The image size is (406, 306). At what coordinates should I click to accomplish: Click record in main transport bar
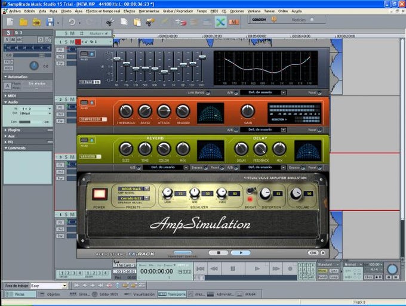tap(290, 269)
